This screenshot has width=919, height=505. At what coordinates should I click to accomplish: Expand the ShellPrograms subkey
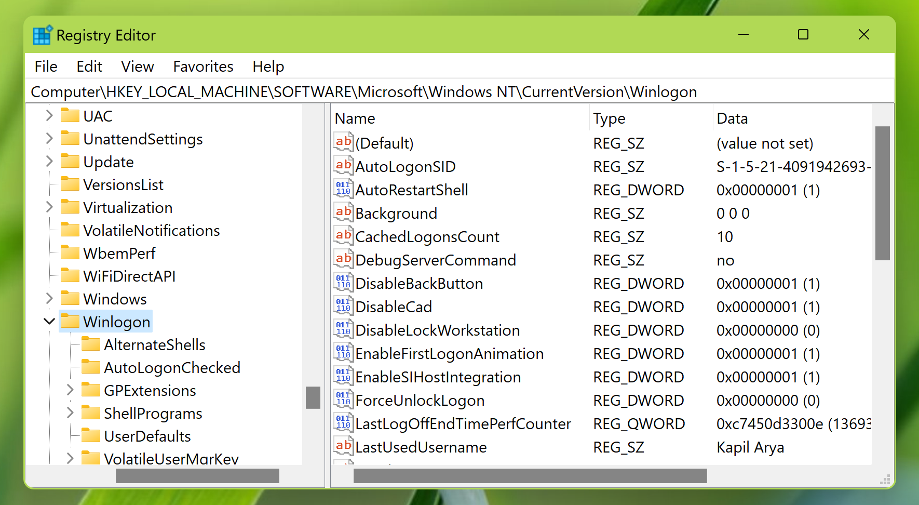(70, 413)
